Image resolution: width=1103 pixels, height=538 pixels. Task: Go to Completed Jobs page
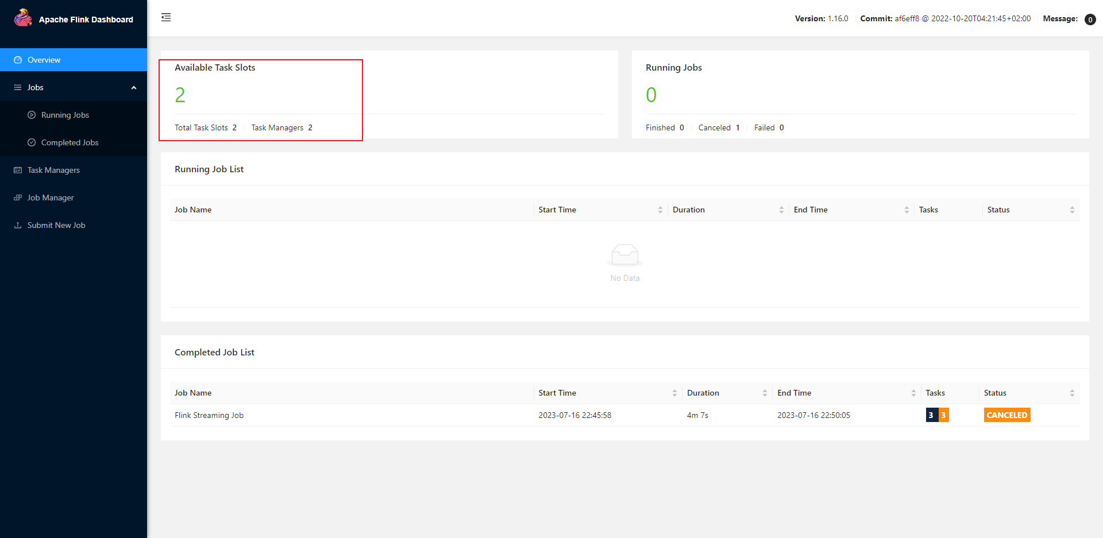74,142
